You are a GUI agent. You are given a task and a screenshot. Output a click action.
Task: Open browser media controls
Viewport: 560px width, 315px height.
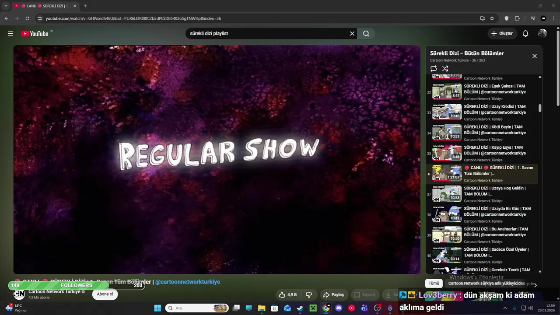[532, 18]
